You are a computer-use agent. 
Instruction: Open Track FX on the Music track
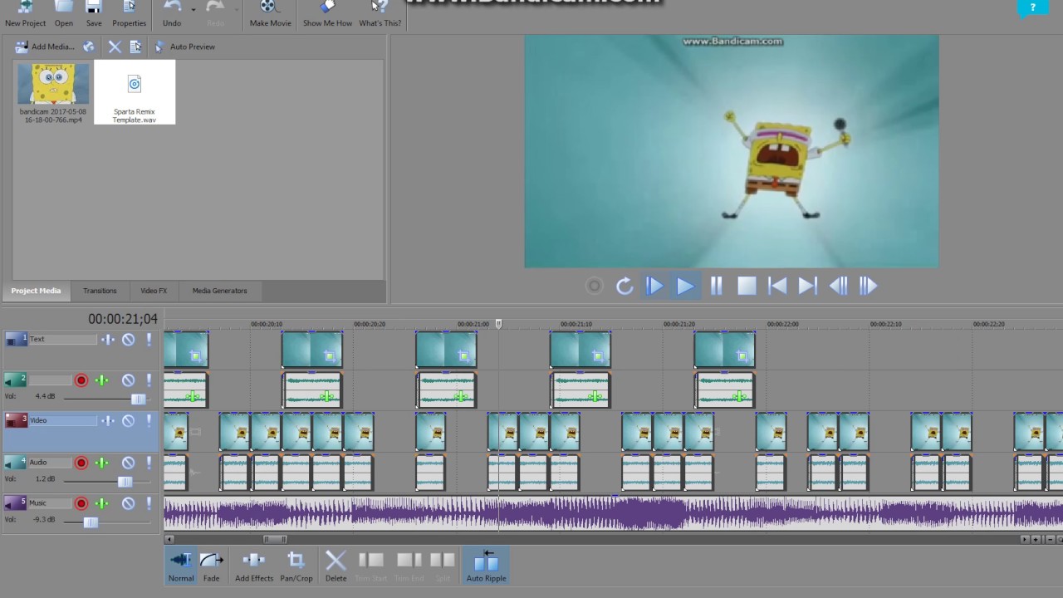point(101,503)
